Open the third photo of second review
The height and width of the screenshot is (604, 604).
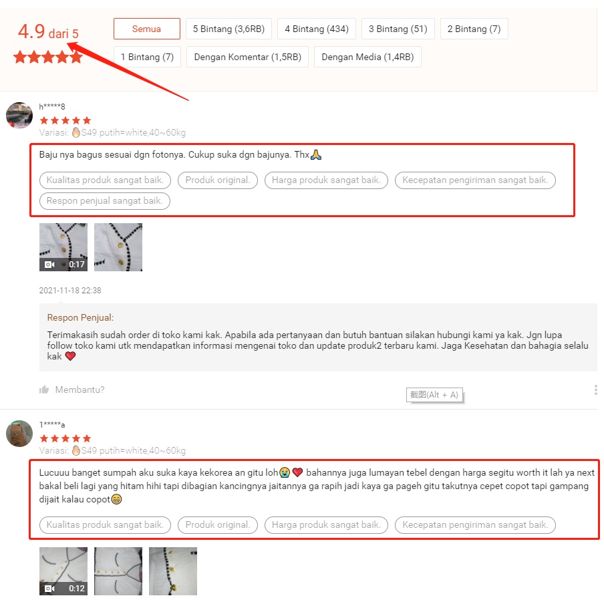pyautogui.click(x=173, y=571)
